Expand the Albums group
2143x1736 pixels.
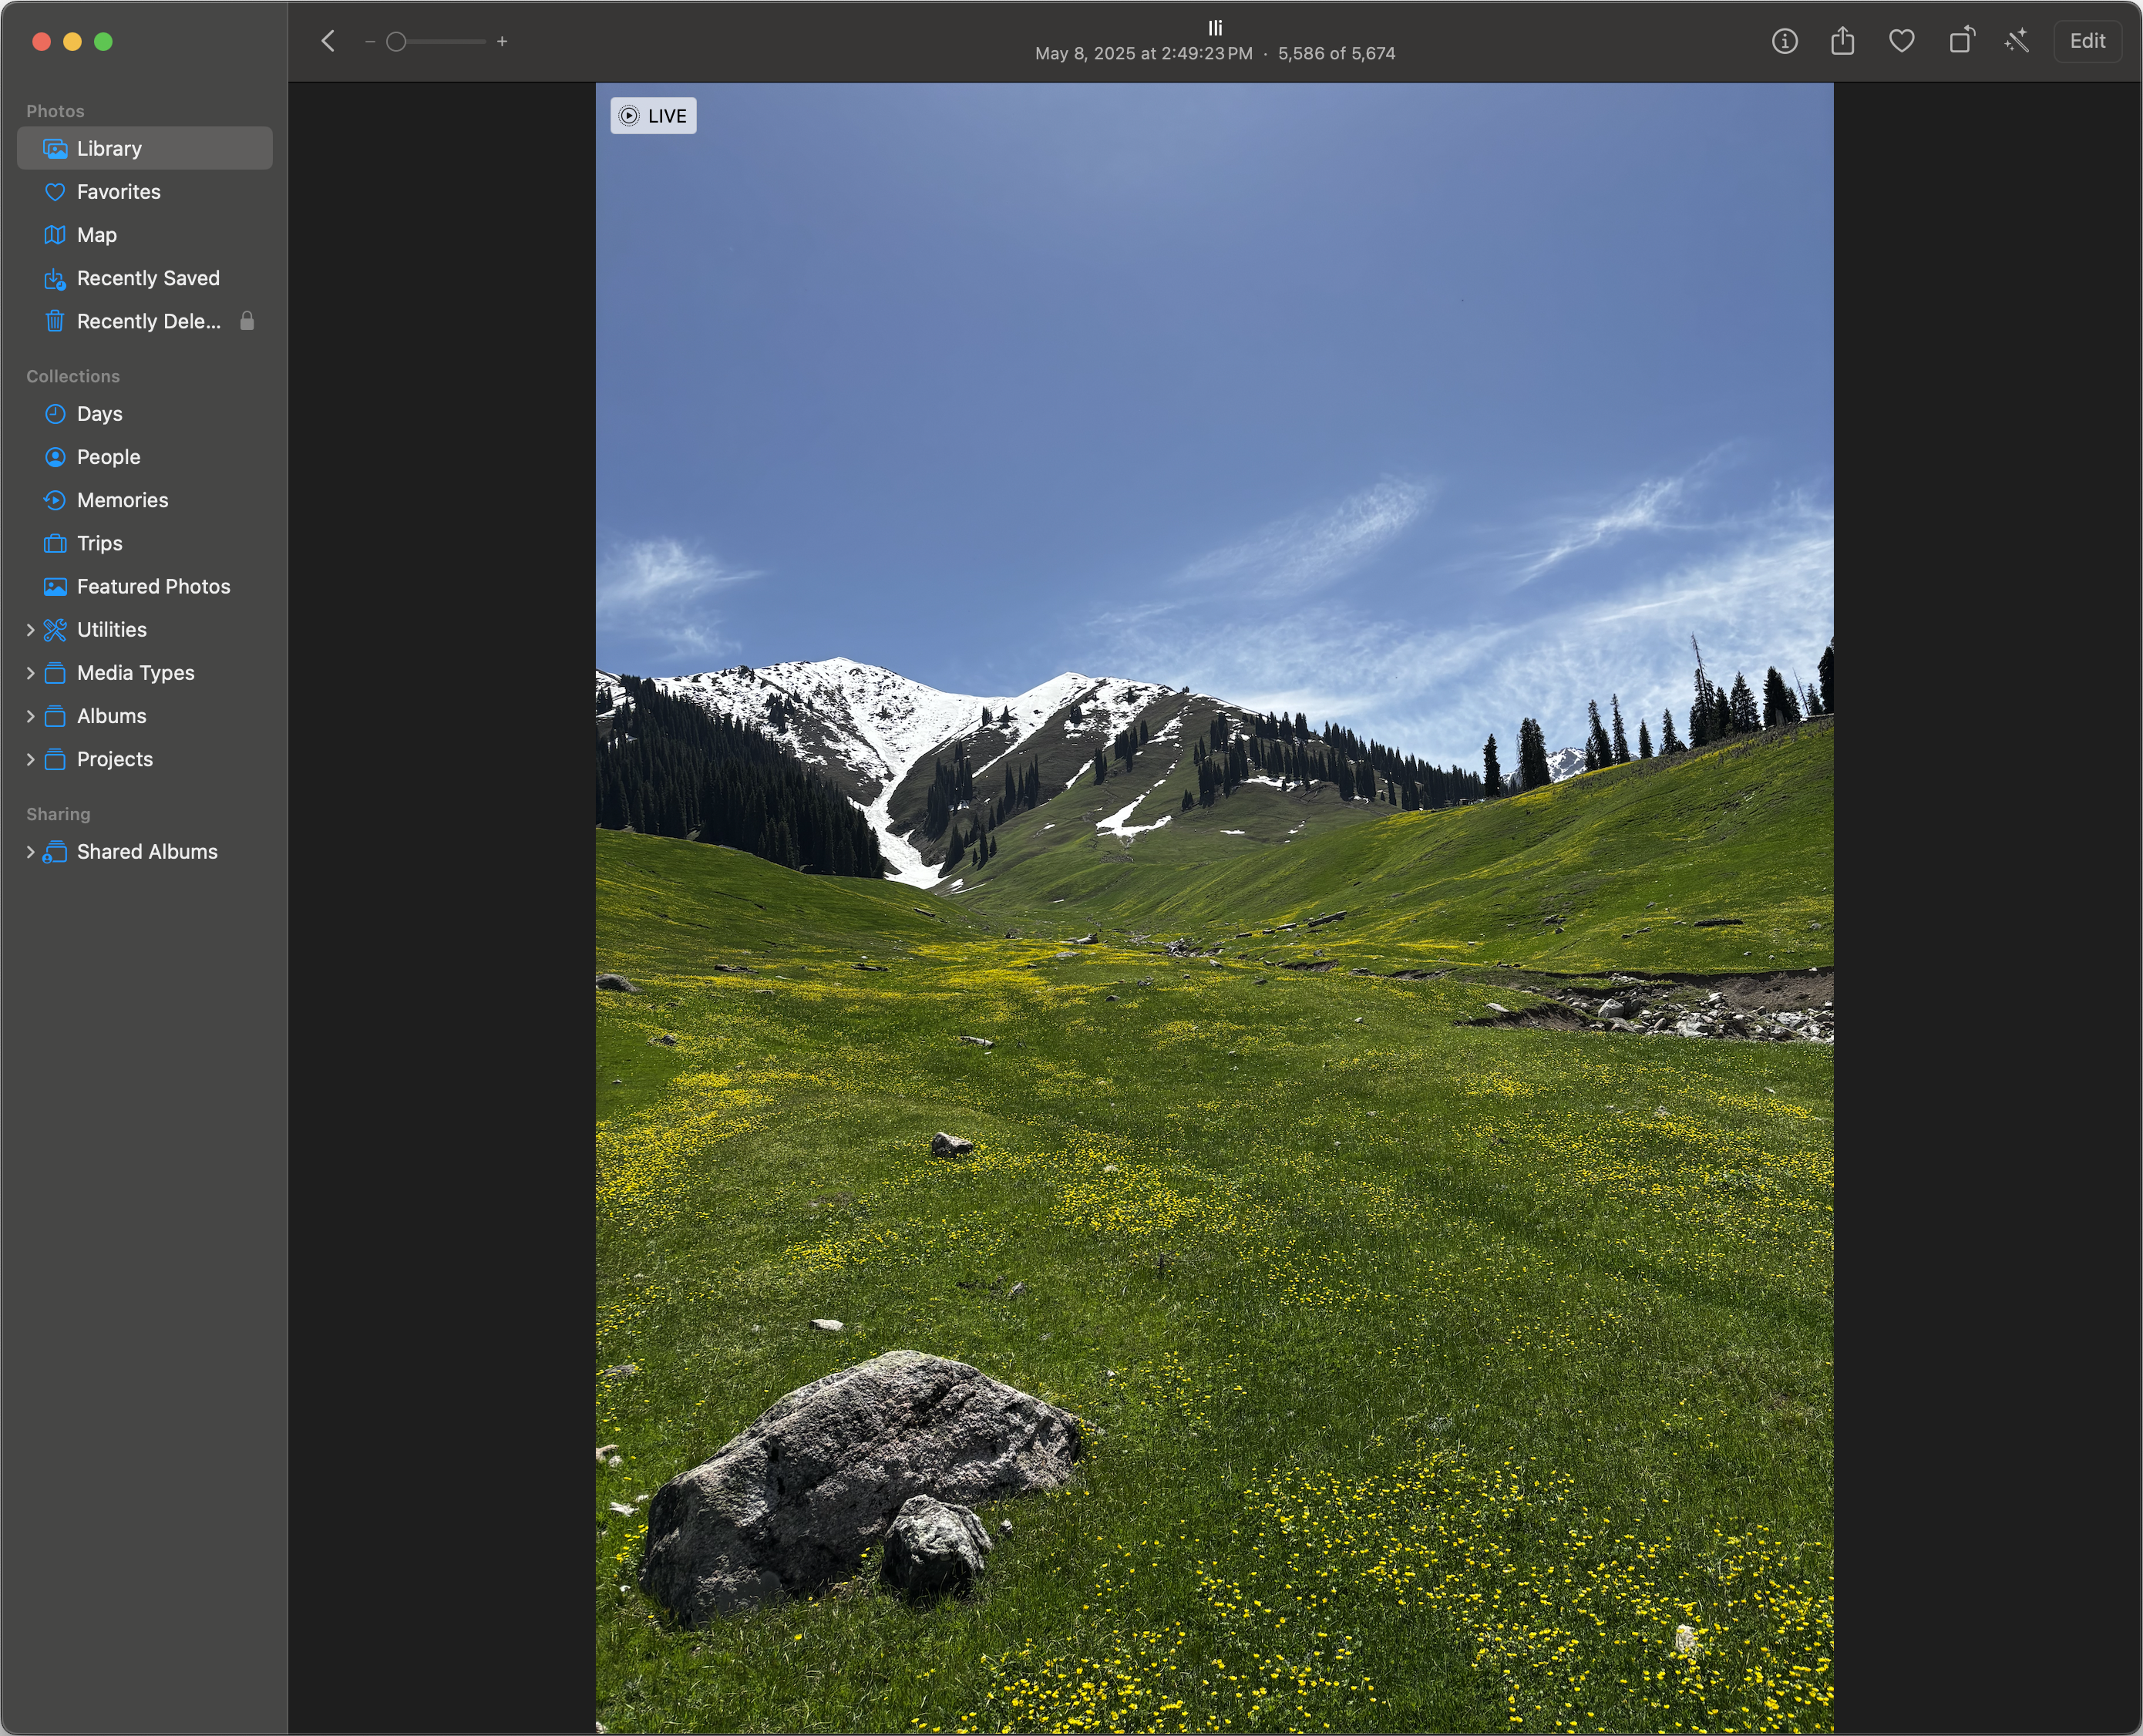point(30,716)
